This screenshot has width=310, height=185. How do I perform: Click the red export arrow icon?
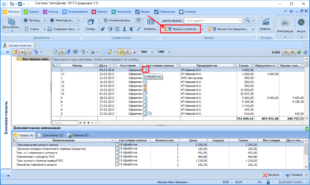134,52
